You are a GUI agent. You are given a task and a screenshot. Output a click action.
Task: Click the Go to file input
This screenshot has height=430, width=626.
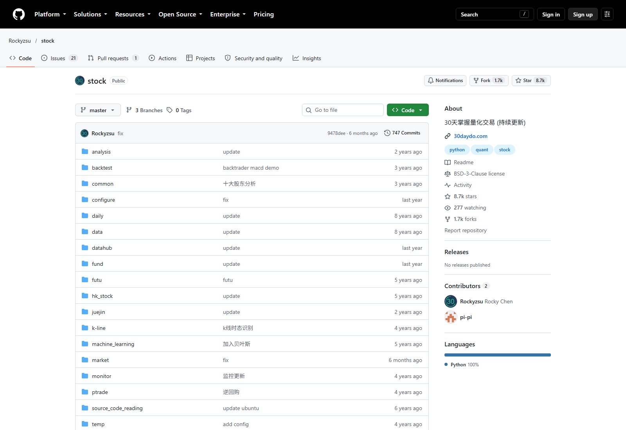pos(343,110)
